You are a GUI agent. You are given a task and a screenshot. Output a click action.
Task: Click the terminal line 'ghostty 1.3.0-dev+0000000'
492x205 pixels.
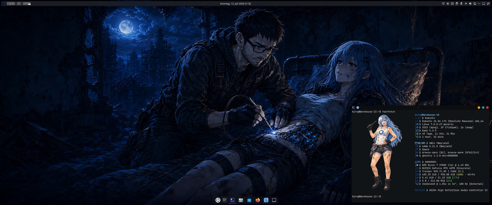[440, 156]
